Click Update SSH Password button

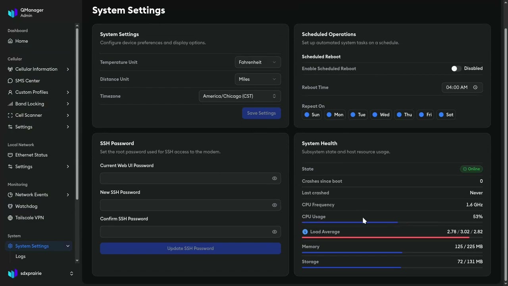point(190,248)
